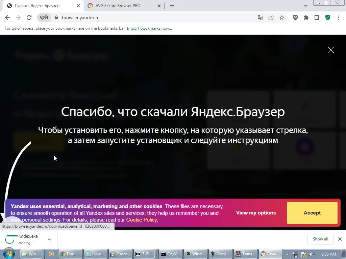Switch to Fatal... taskbar window
Viewport: 346px width, 259px height.
tap(221, 254)
